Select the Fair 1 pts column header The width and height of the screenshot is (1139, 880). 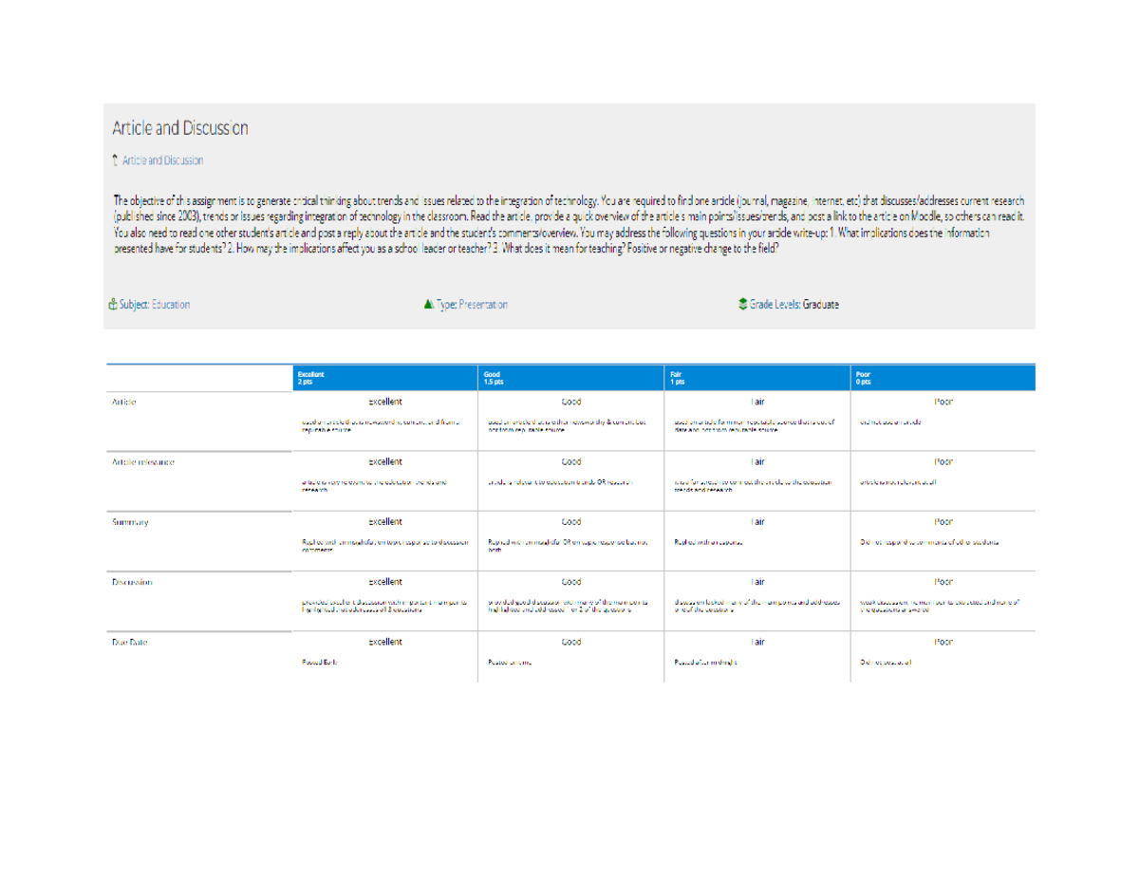pyautogui.click(x=756, y=378)
